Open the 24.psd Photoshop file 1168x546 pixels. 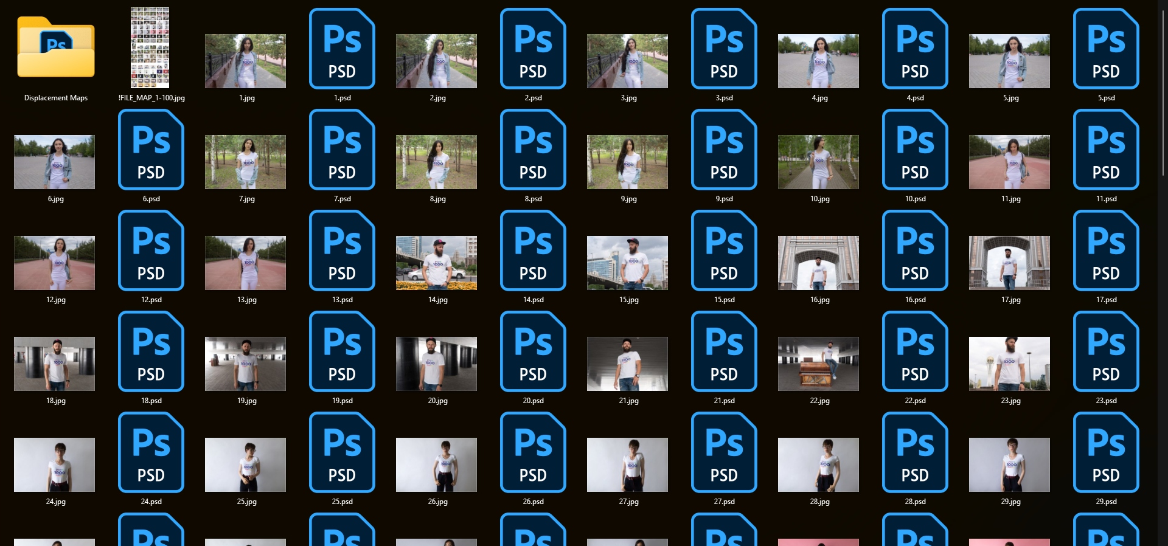tap(151, 452)
